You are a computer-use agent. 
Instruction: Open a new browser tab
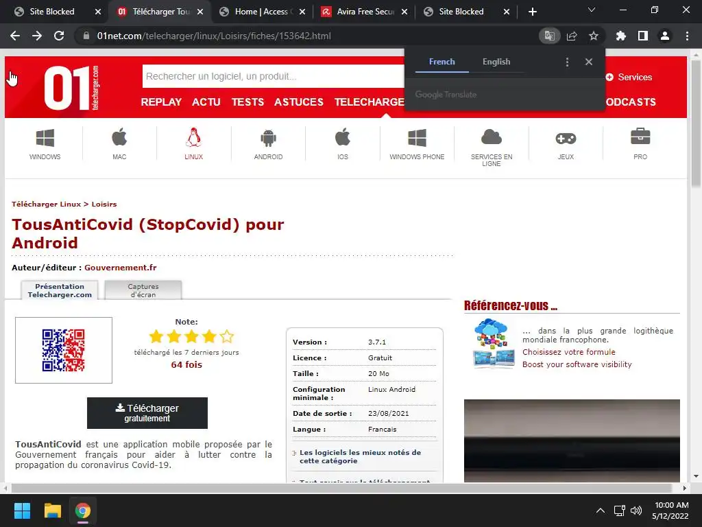click(x=532, y=12)
